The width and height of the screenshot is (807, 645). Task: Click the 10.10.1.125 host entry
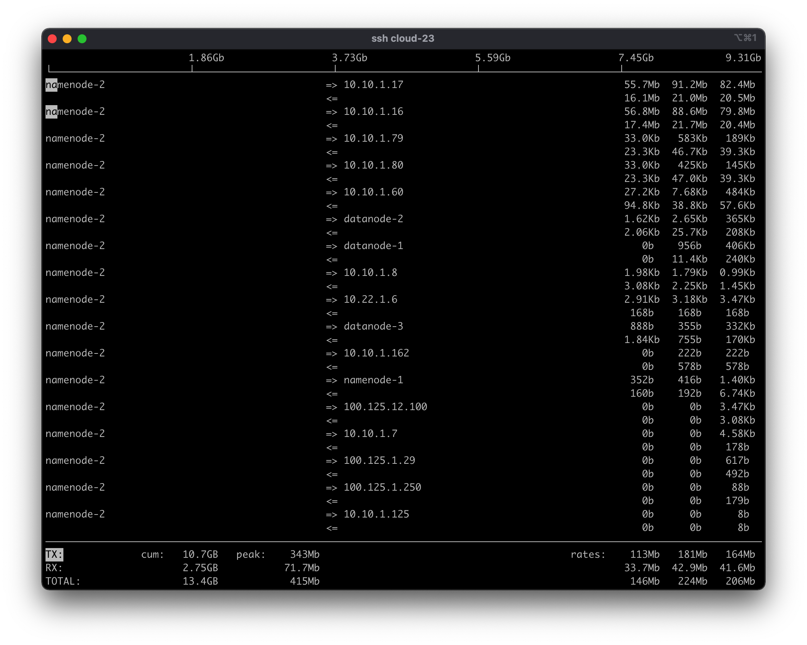[376, 514]
